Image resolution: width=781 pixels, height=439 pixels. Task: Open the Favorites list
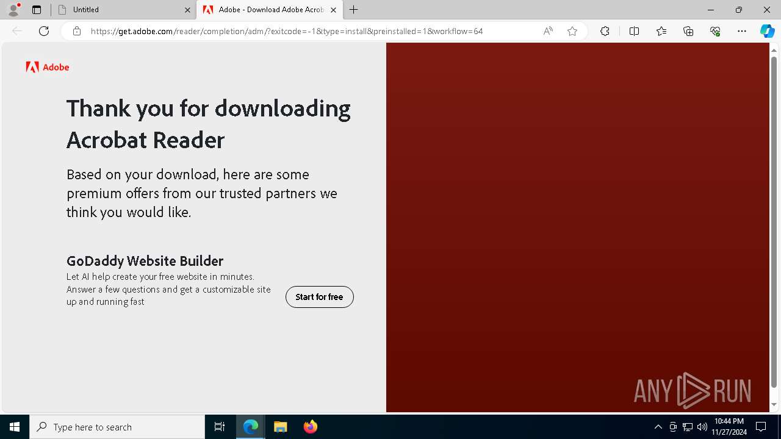661,31
